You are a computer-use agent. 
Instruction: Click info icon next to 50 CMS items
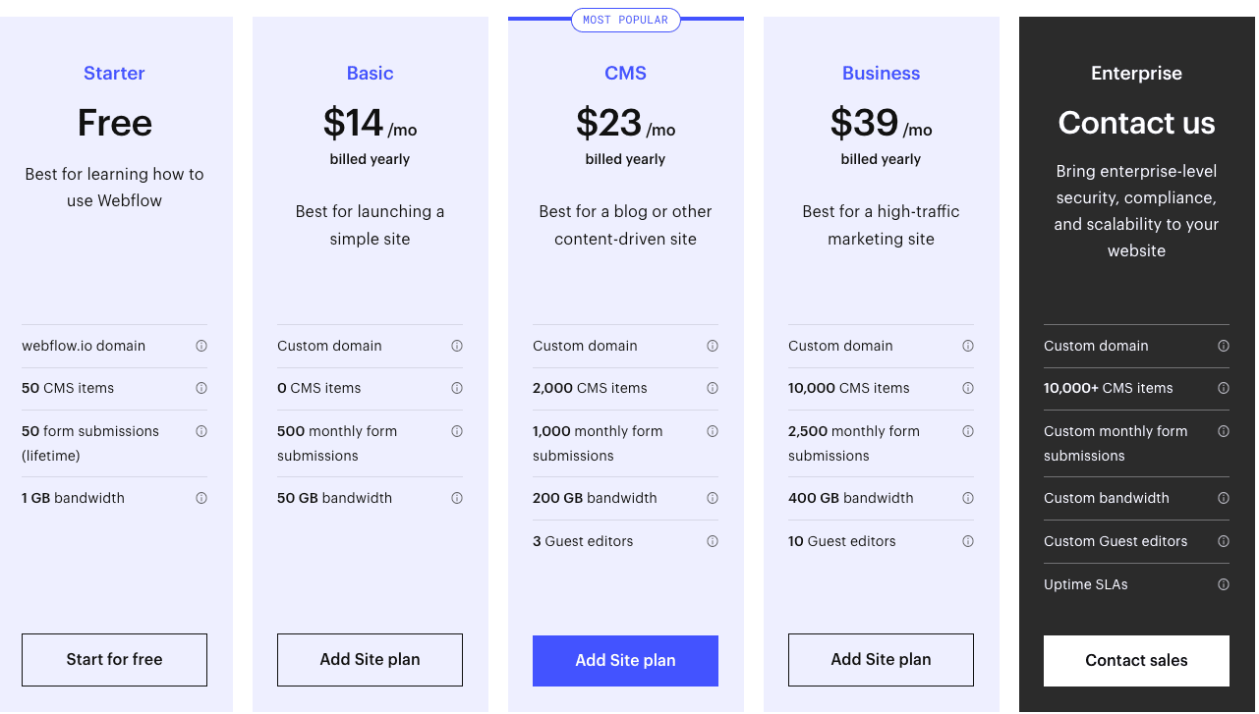coord(201,388)
